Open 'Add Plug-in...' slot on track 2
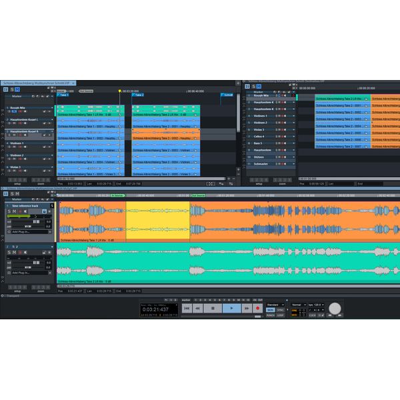 (x=29, y=273)
